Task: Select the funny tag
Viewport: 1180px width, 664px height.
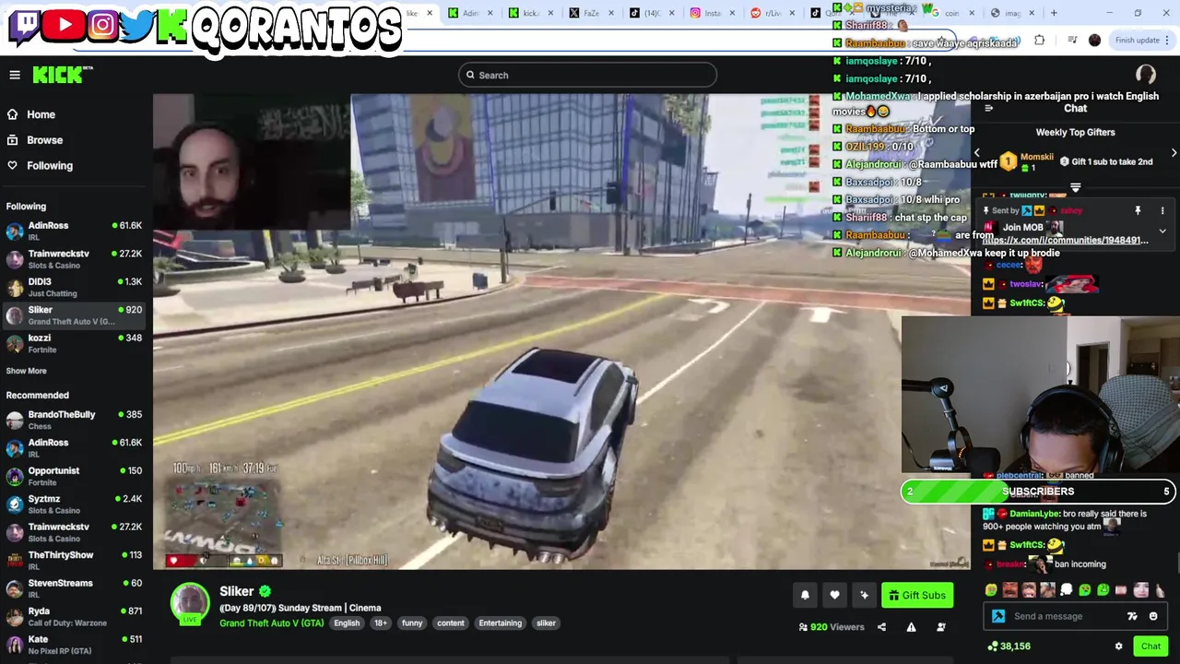Action: [x=412, y=623]
